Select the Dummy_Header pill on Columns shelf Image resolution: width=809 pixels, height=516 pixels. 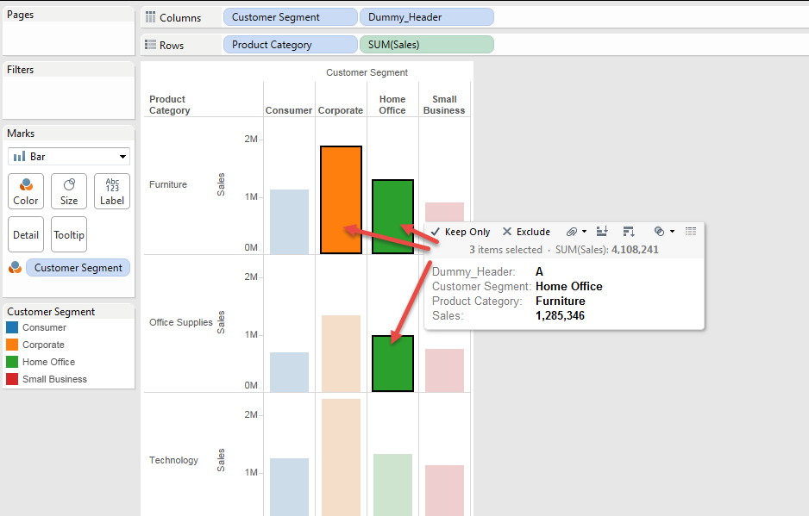tap(427, 17)
